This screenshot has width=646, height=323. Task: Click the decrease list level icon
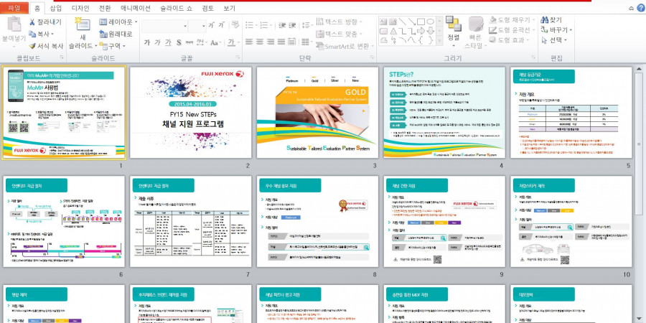(282, 25)
